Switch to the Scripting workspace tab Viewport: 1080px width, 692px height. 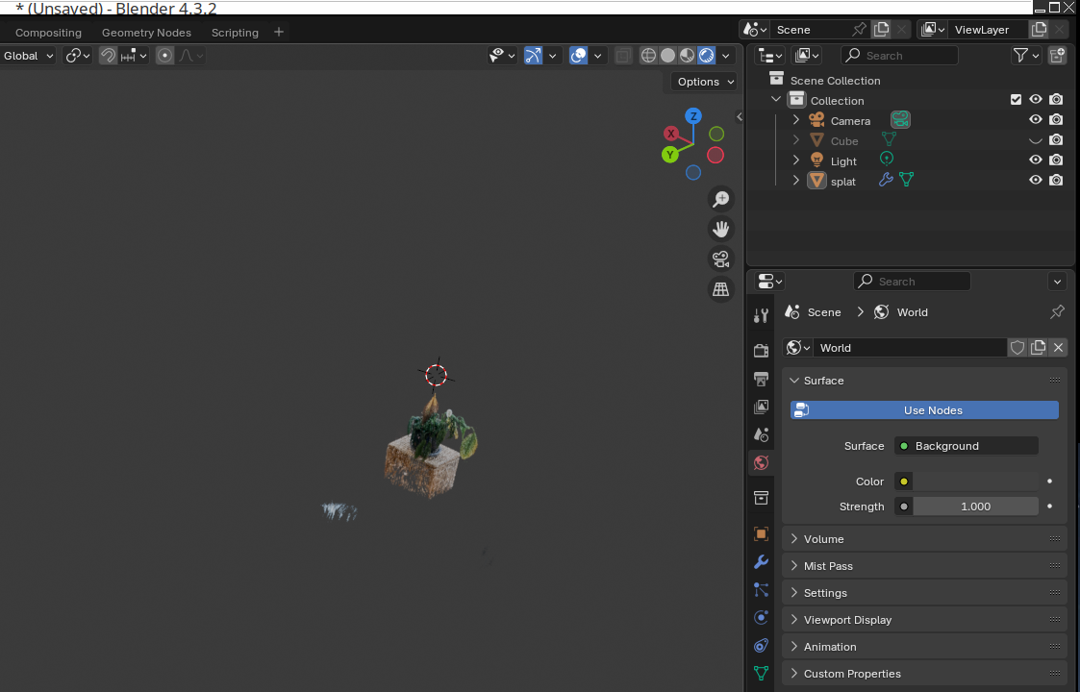[x=235, y=33]
